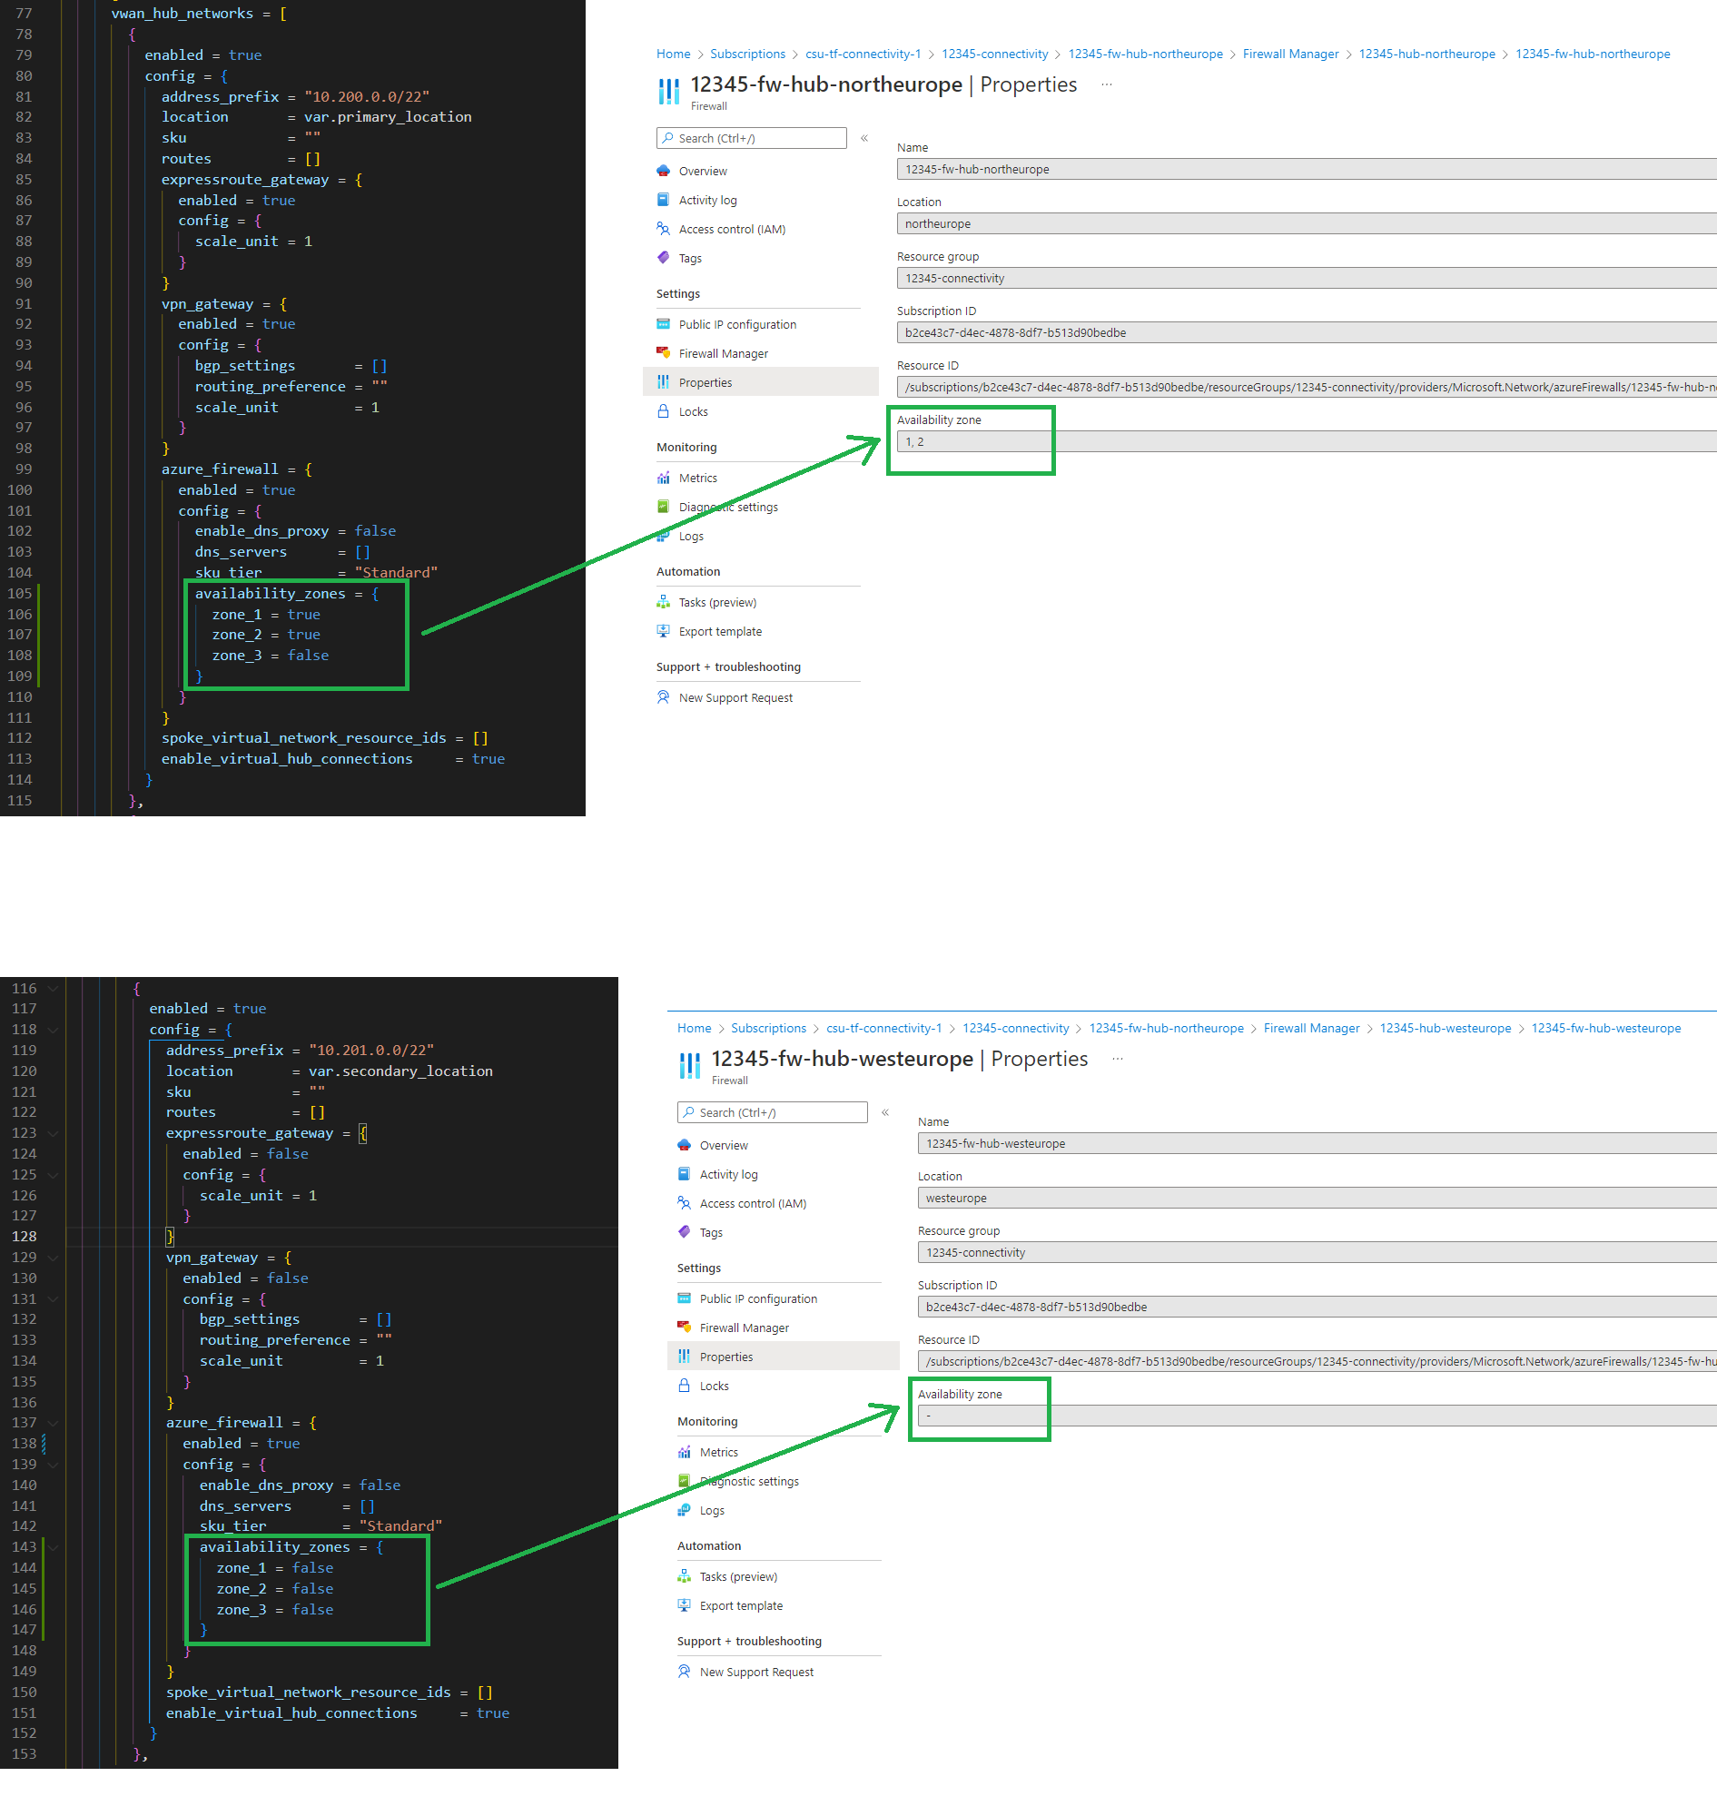Open Diagnostic settings for northeurope firewall

(x=728, y=506)
